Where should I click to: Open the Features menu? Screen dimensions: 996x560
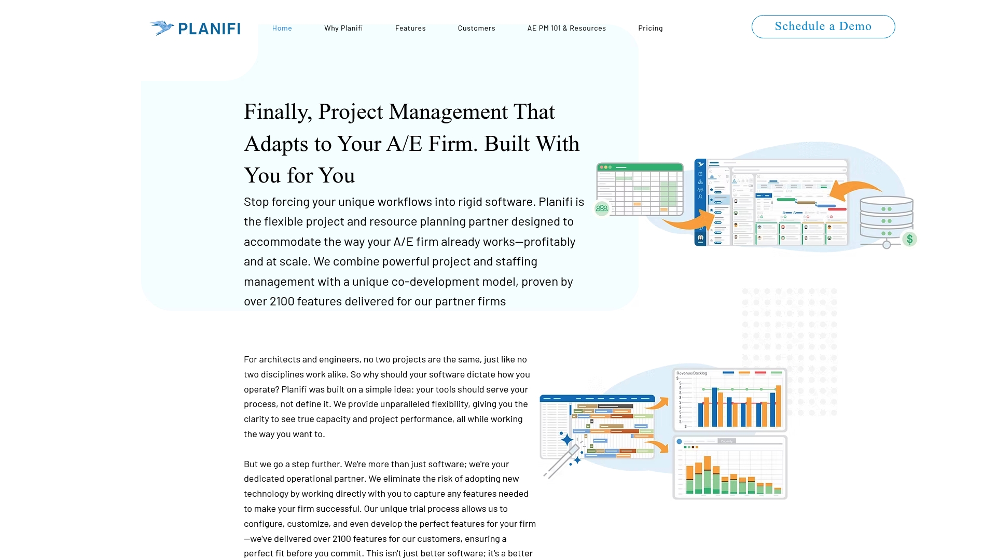coord(410,28)
